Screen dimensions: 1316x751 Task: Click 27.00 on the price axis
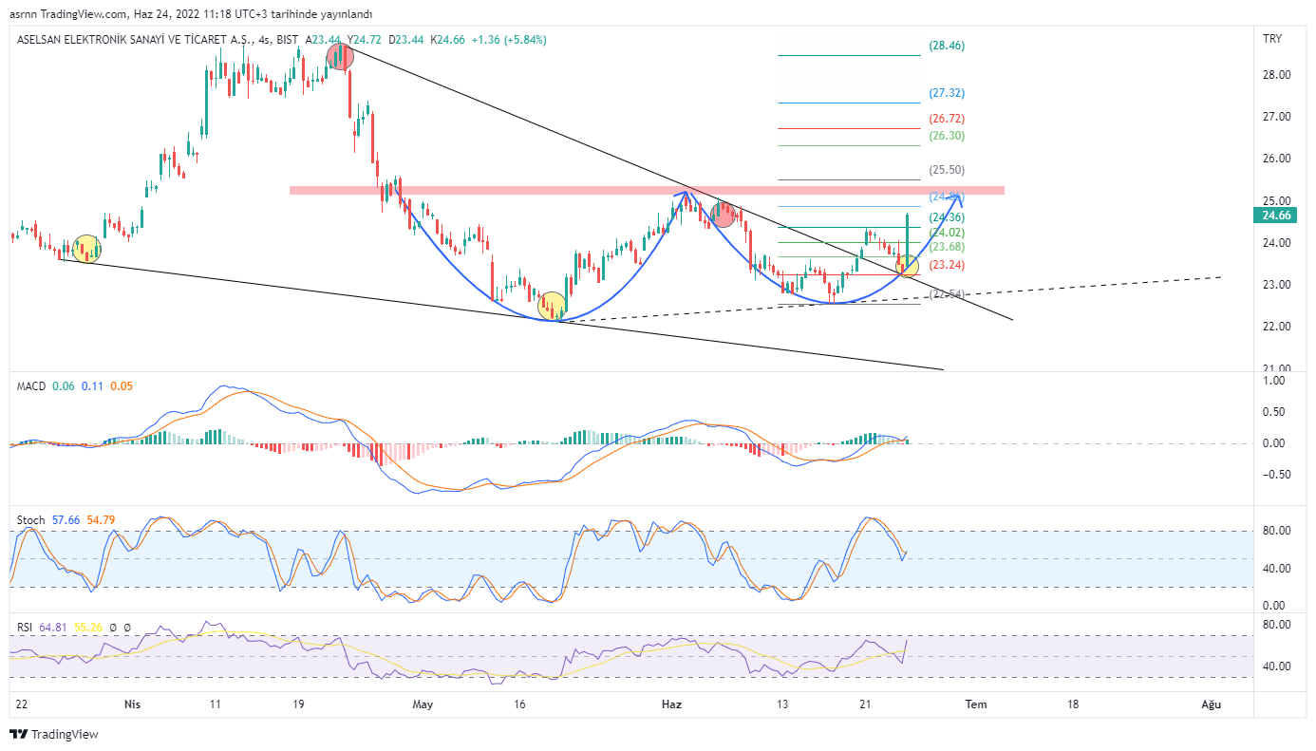pyautogui.click(x=1276, y=117)
